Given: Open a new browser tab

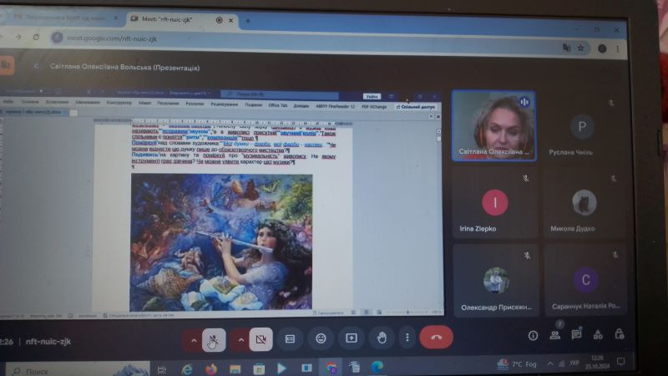Looking at the screenshot, I should [x=248, y=21].
